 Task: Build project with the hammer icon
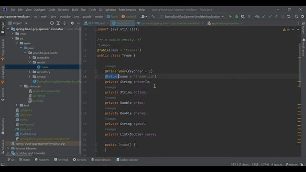coord(153,17)
